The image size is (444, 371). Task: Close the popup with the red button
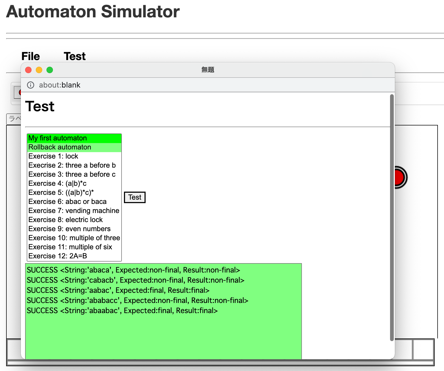28,70
